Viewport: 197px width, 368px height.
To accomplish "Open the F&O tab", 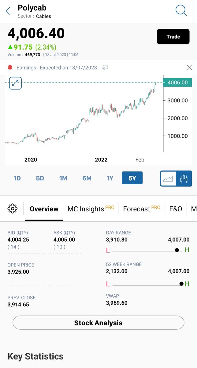I will [176, 209].
